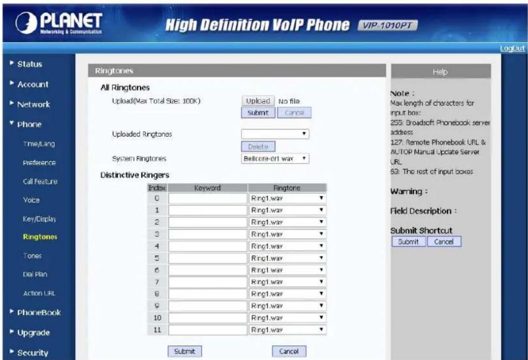Click the VIP-1010PT model badge
Viewport: 528px width, 360px height.
[387, 26]
